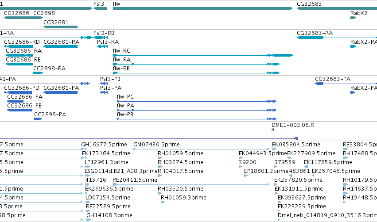Screen dimensions: 377x222
Task: Click the CG32686-RA transcript
Action: pyautogui.click(x=19, y=55)
